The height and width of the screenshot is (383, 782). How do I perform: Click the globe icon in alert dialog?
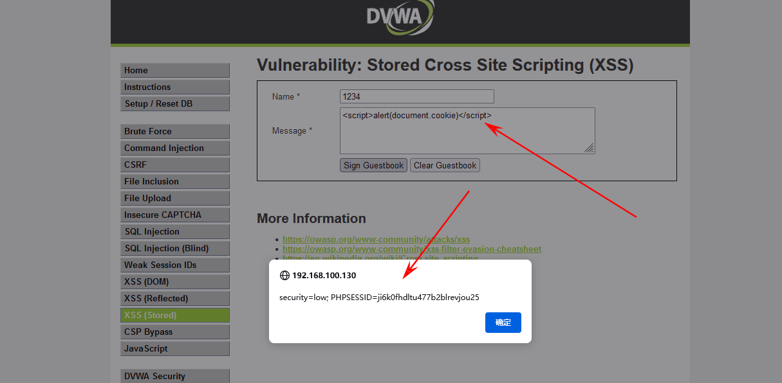pyautogui.click(x=284, y=275)
